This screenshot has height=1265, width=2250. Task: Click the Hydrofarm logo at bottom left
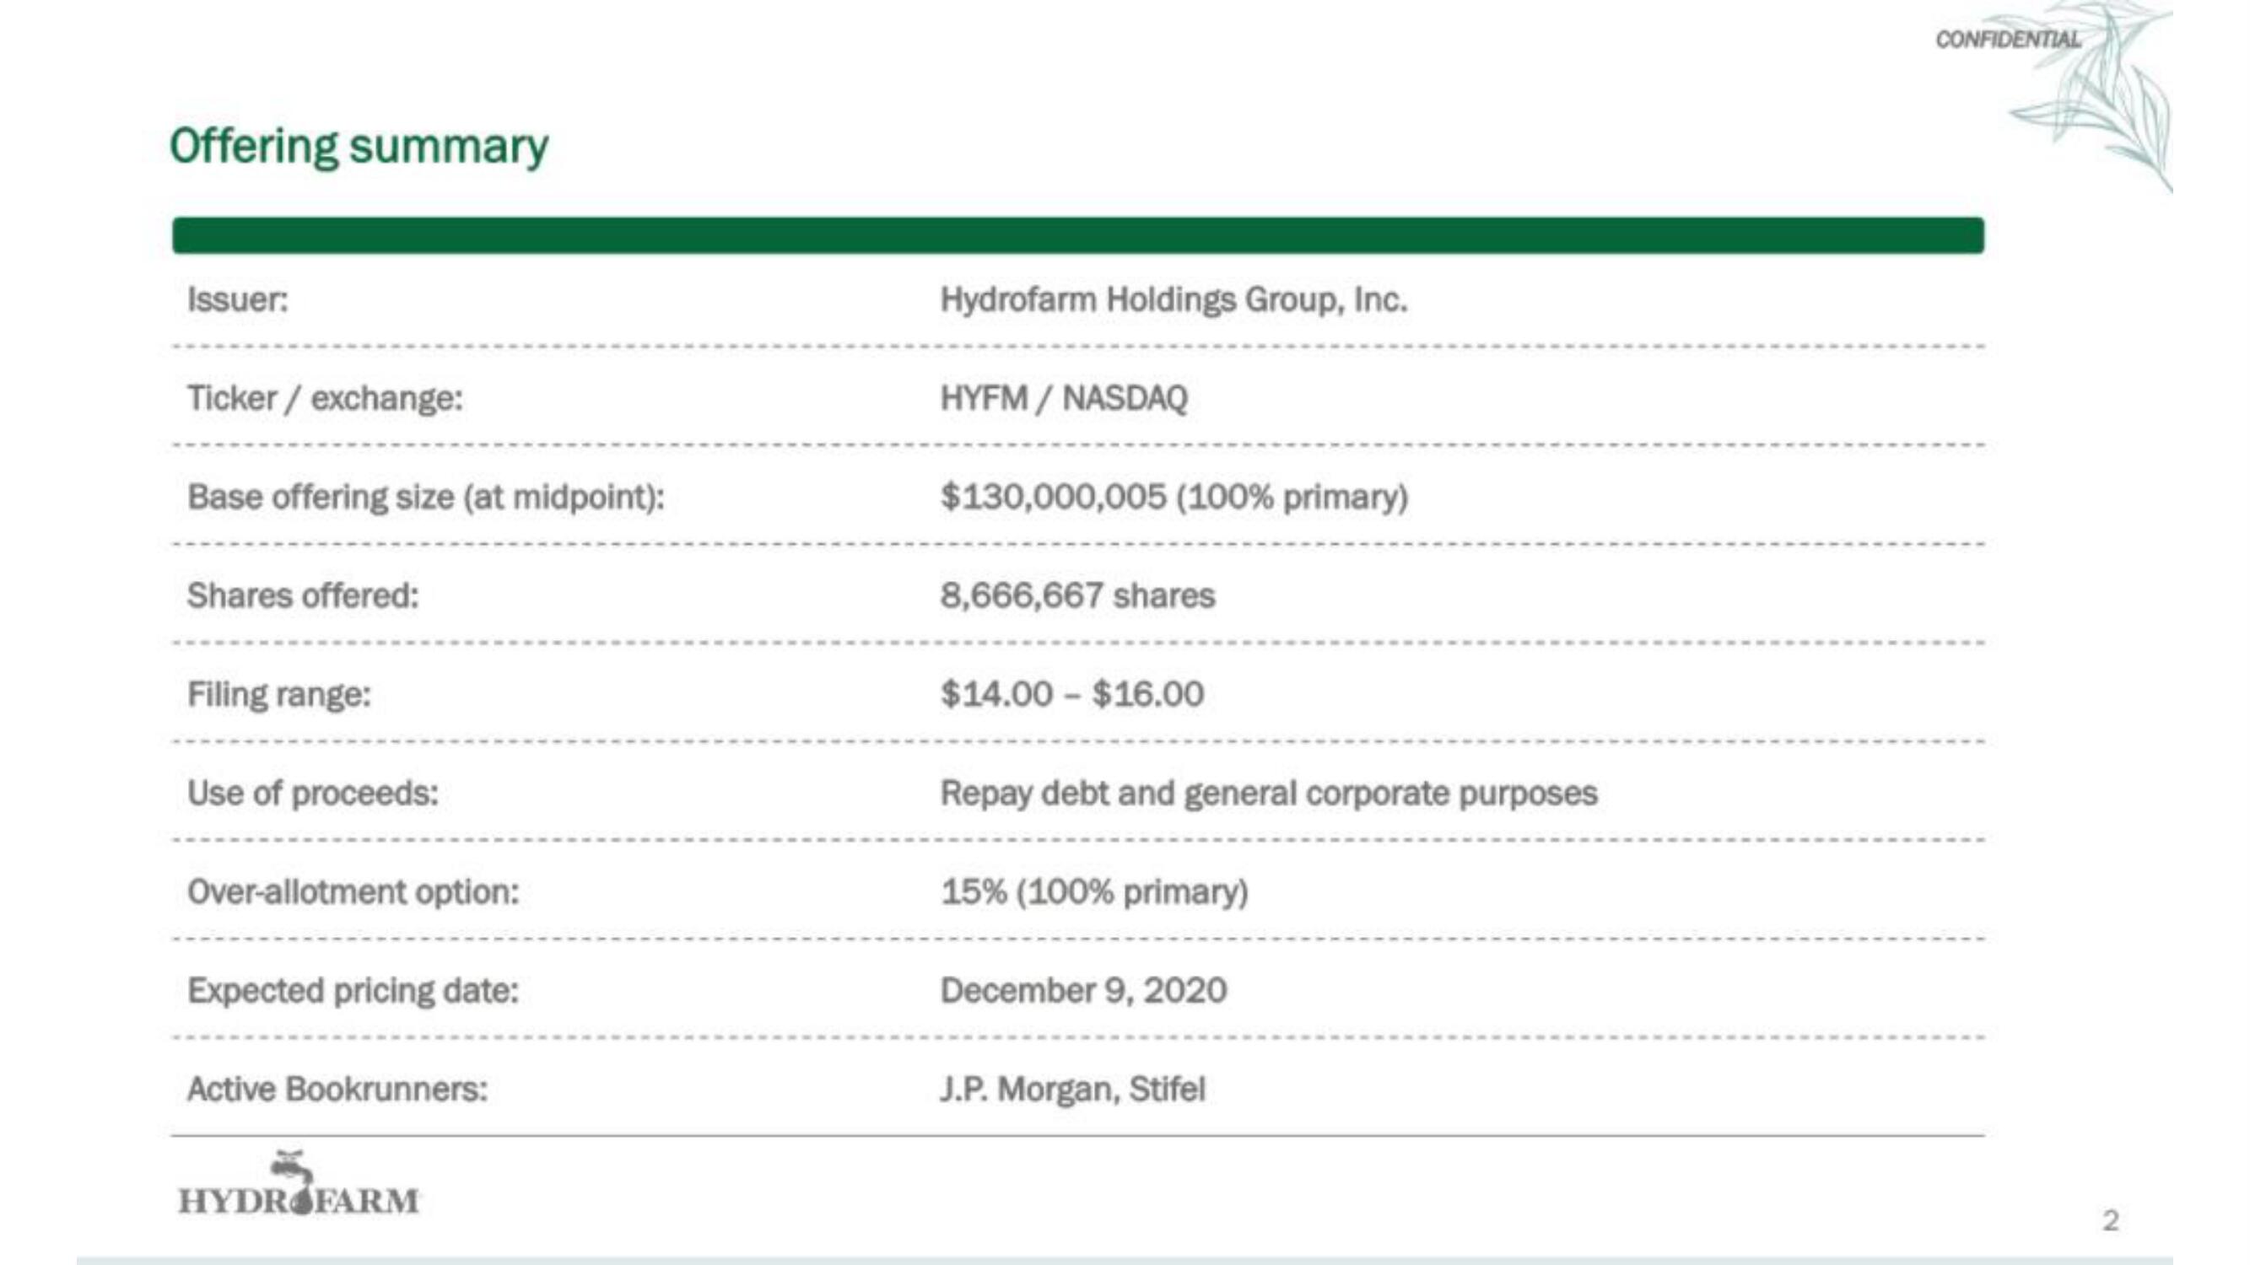pyautogui.click(x=299, y=1185)
